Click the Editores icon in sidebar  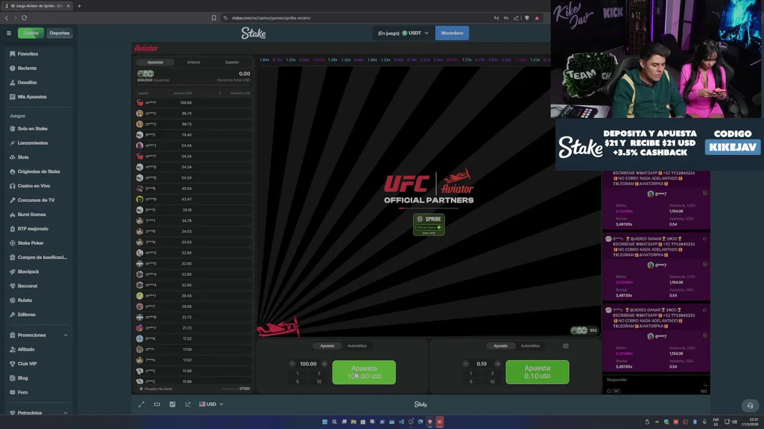point(13,315)
